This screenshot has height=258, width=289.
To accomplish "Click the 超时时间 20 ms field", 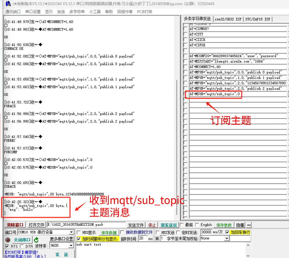I will click(x=143, y=238).
